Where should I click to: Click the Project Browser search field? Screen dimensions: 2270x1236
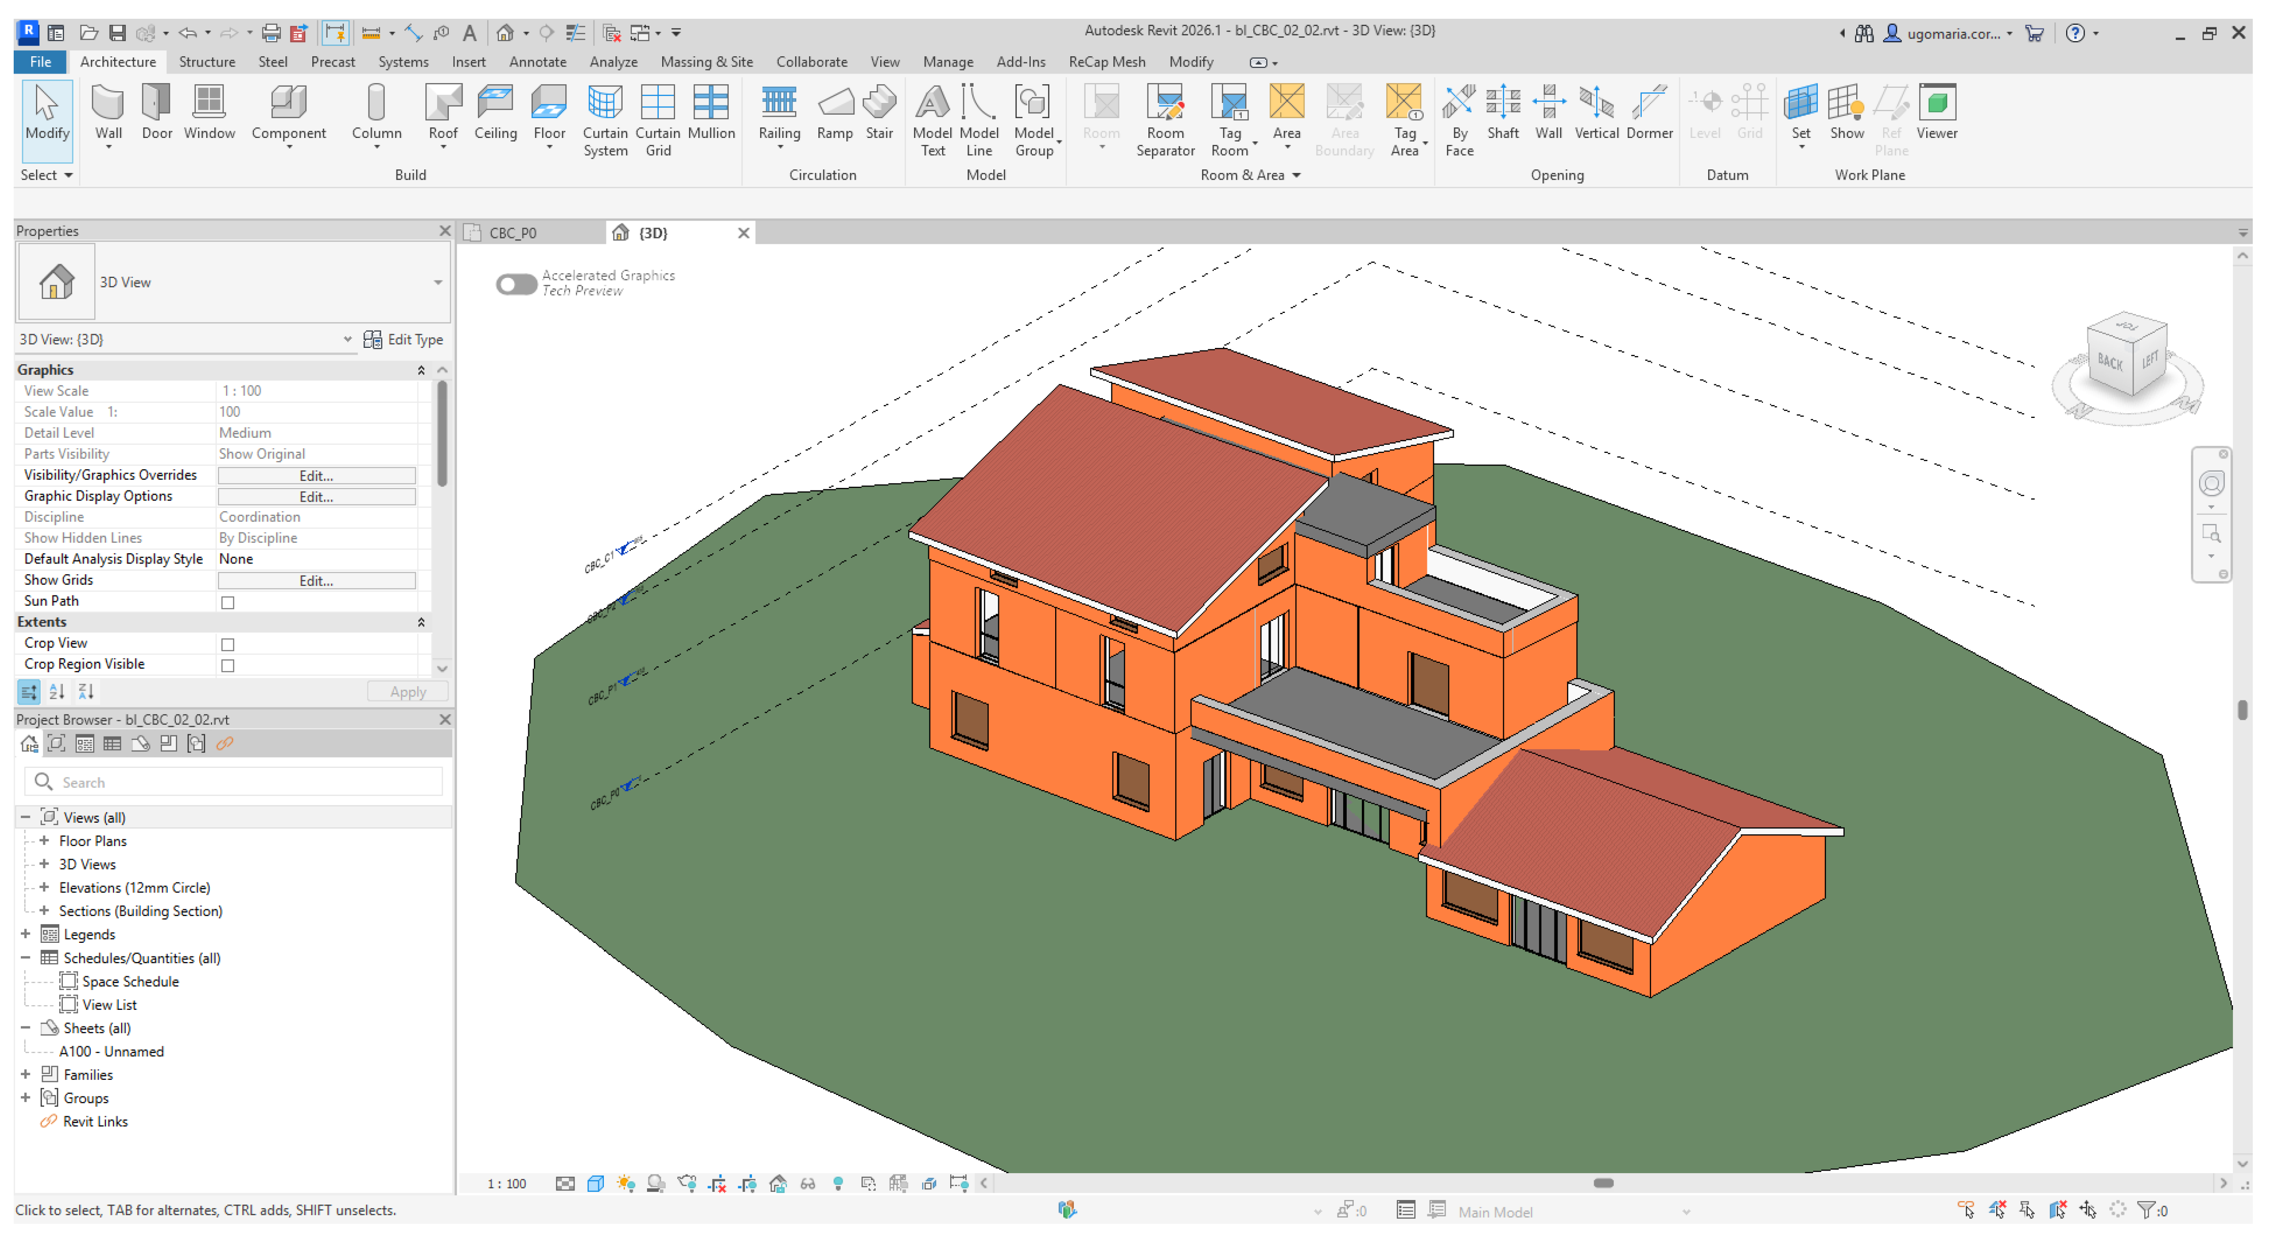(234, 782)
